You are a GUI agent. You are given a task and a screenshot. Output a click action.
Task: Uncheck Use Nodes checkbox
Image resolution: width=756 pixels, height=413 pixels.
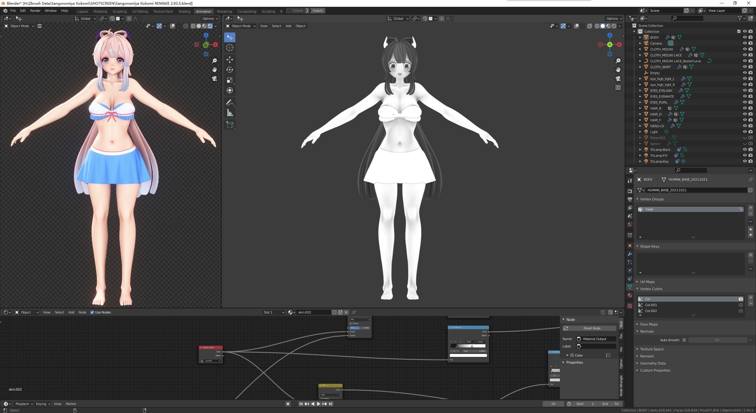point(92,312)
